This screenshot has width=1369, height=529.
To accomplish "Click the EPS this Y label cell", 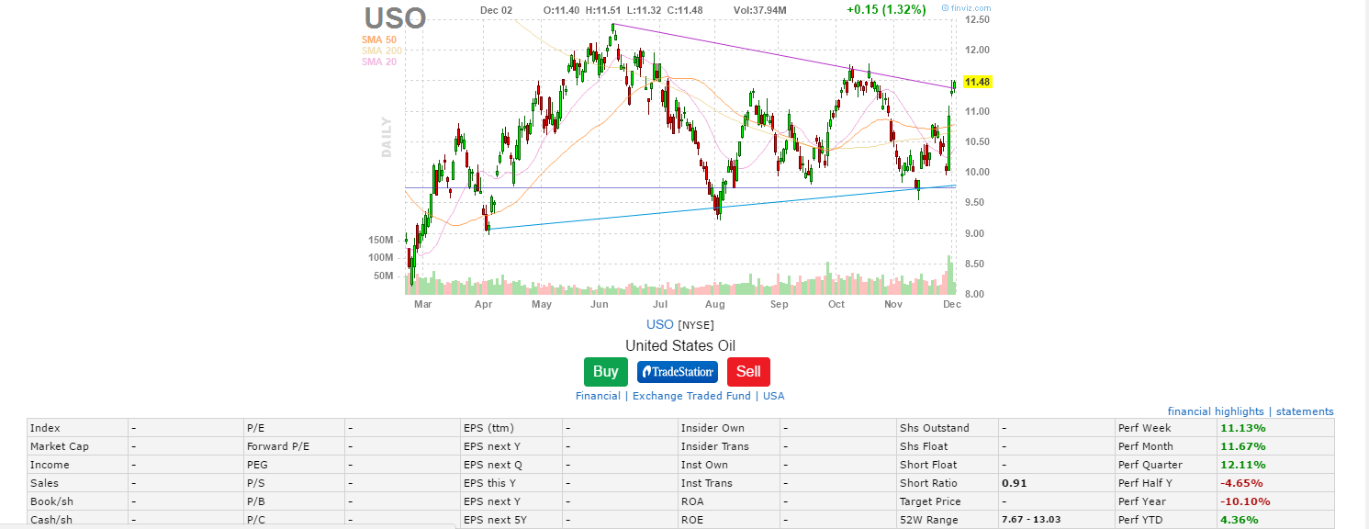I will click(x=511, y=483).
